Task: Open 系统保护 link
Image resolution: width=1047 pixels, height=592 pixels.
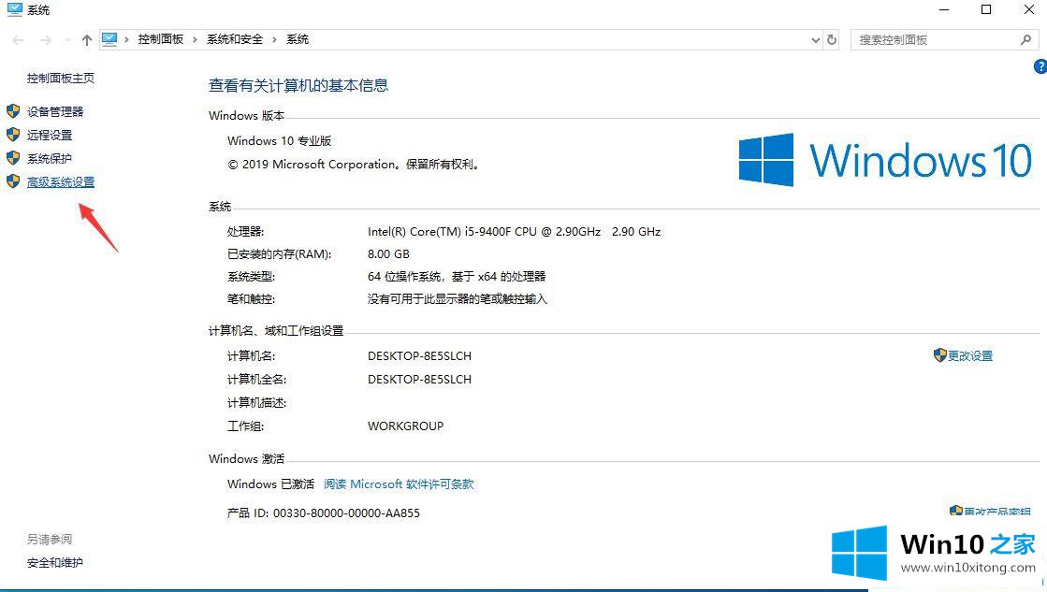Action: coord(50,158)
